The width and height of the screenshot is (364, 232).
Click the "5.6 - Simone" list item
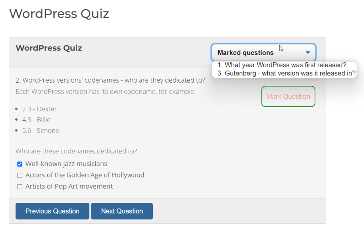coord(41,131)
